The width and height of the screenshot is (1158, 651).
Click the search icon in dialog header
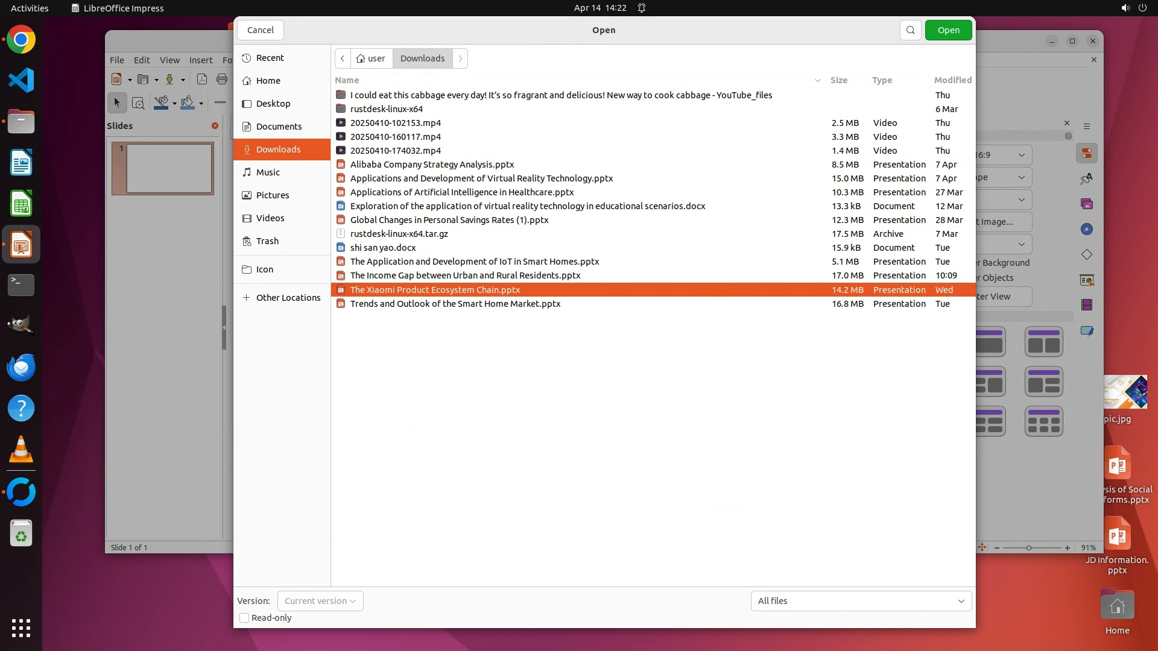(x=910, y=30)
